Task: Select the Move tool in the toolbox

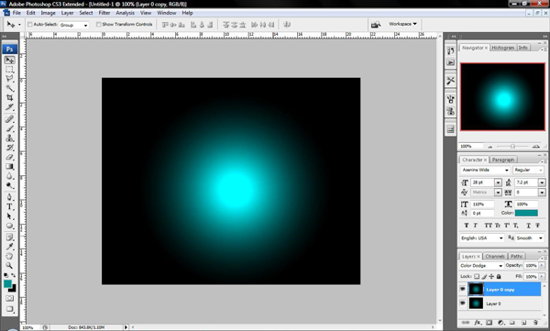Action: 9,60
